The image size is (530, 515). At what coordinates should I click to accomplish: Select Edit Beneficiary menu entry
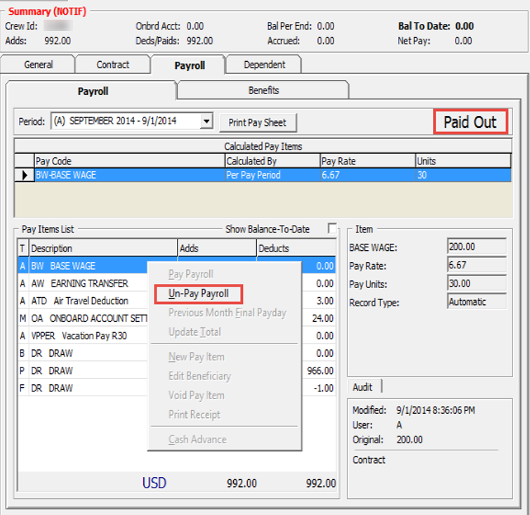click(200, 377)
